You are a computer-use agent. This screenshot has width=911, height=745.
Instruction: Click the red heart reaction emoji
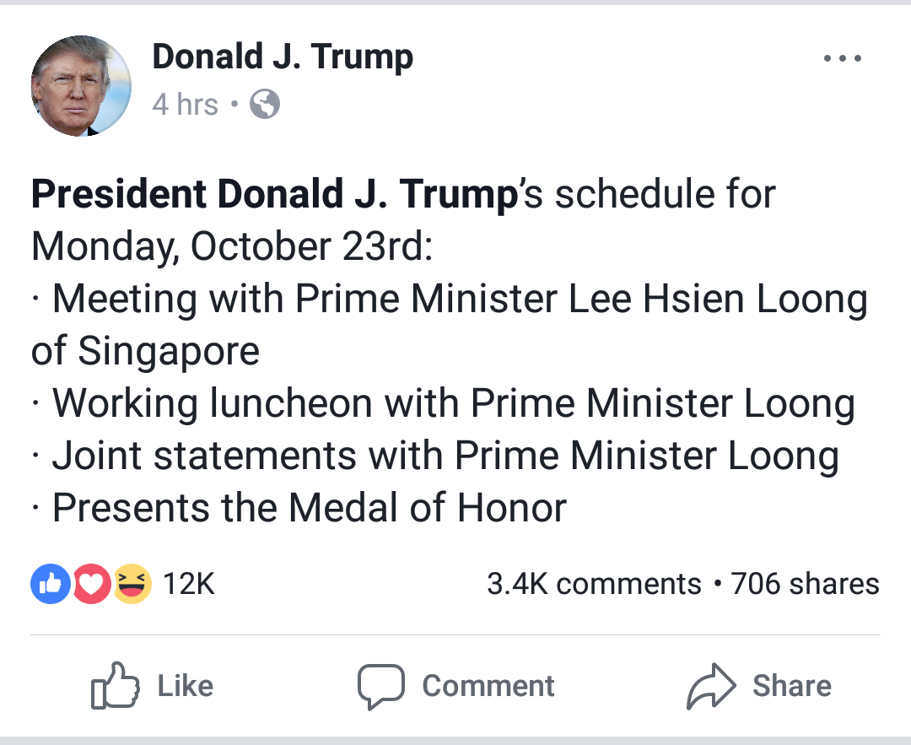92,584
